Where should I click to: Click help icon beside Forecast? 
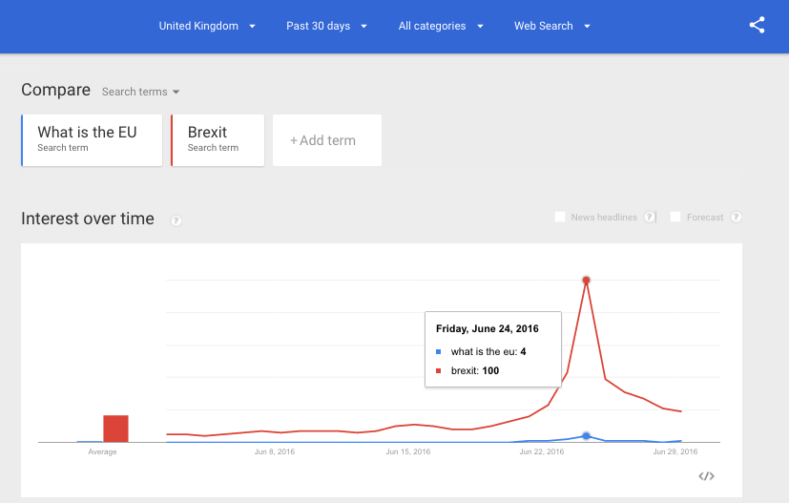[x=736, y=218]
